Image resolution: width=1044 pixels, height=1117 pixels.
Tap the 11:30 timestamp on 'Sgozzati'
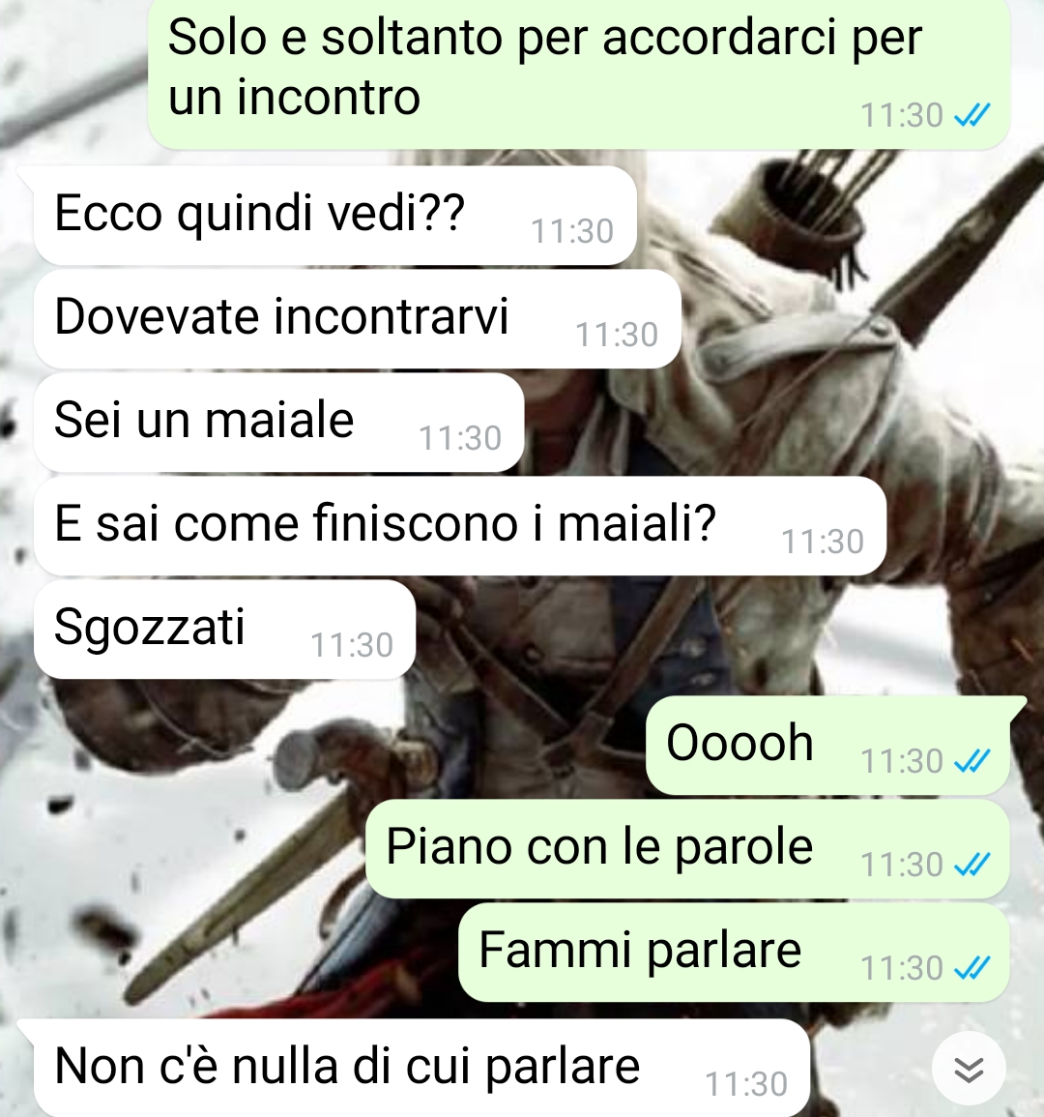(x=352, y=645)
